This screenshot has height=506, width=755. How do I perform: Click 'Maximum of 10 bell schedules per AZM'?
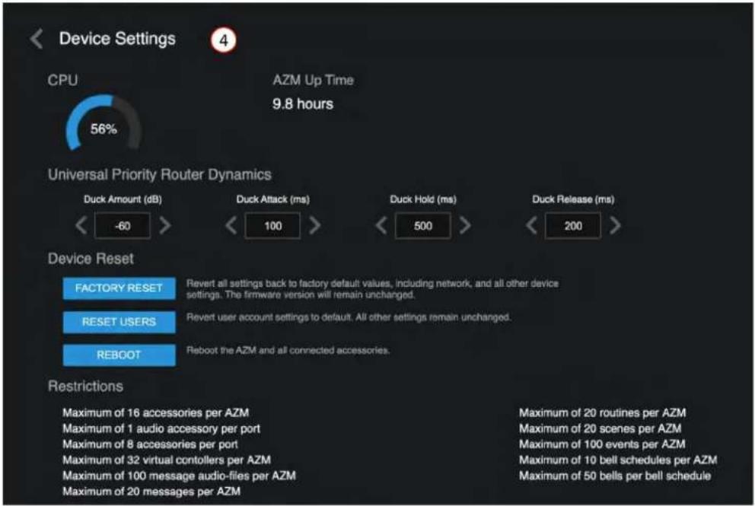618,460
